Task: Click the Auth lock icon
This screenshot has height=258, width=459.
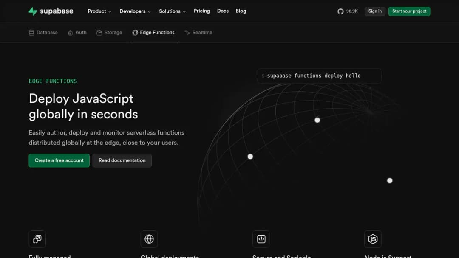Action: pyautogui.click(x=70, y=33)
